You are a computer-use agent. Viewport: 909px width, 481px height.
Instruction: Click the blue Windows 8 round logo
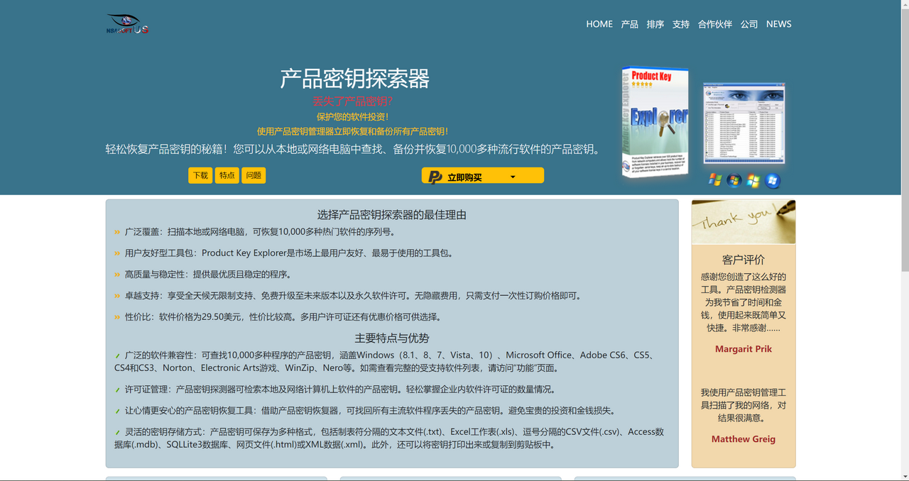click(x=773, y=180)
